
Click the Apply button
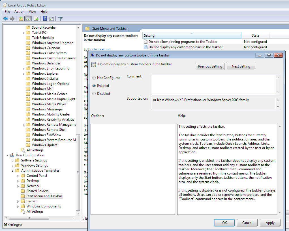(x=270, y=223)
